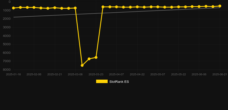Select the lowest data point near 7500
Viewport: 228px width, 110px height.
[82, 65]
